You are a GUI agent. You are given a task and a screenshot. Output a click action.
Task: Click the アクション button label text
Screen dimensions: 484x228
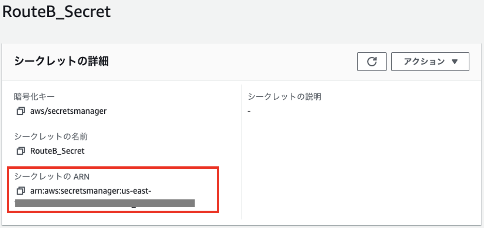(x=424, y=62)
